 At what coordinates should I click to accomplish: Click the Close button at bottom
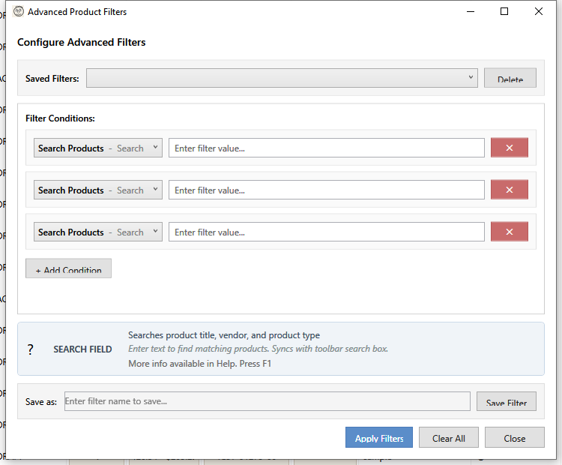(514, 437)
